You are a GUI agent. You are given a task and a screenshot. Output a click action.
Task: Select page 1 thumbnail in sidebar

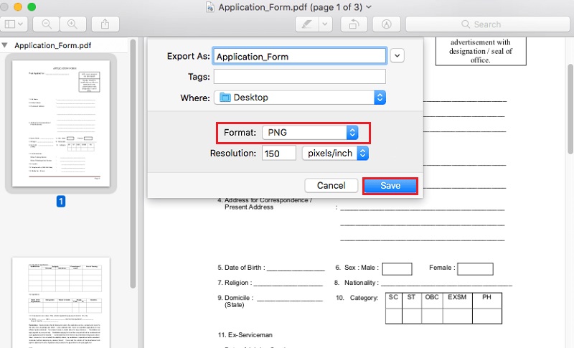coord(61,123)
